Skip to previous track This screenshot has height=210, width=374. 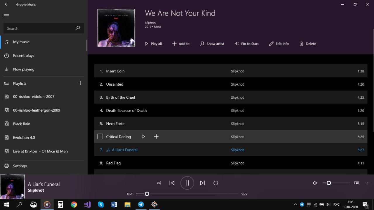coord(172,183)
